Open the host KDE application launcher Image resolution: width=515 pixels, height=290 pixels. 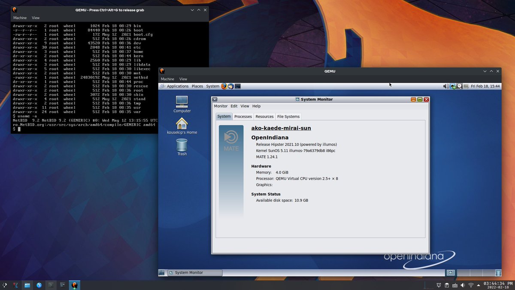tap(4, 285)
